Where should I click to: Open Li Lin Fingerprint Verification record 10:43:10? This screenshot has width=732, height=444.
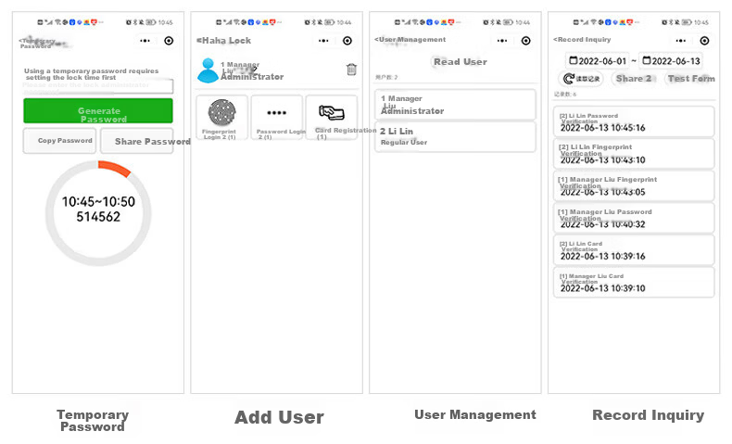(634, 154)
